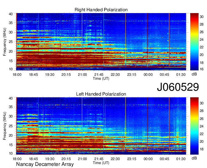This screenshot has width=207, height=168.
Task: Click the 15 MHz tick on left-handed plot
Action: pyautogui.click(x=11, y=145)
